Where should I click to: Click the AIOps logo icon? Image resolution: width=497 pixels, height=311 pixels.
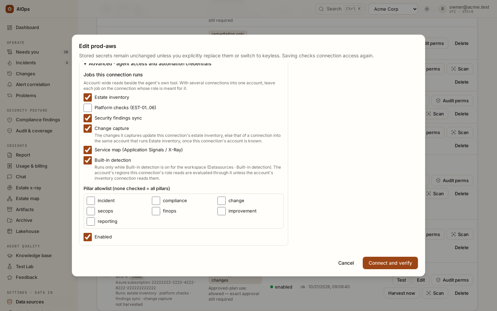10,9
